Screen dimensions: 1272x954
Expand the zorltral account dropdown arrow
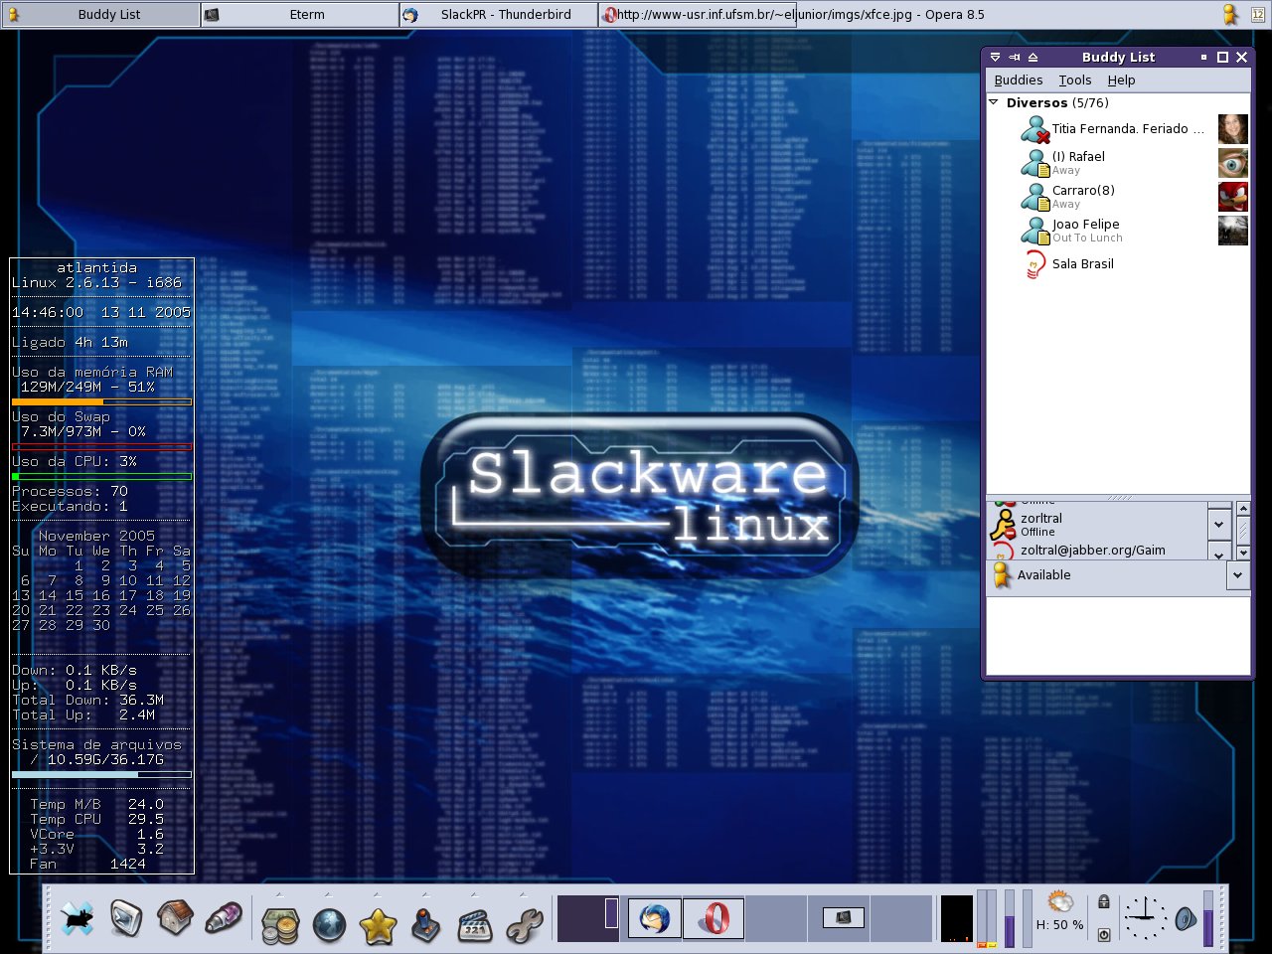(1219, 523)
